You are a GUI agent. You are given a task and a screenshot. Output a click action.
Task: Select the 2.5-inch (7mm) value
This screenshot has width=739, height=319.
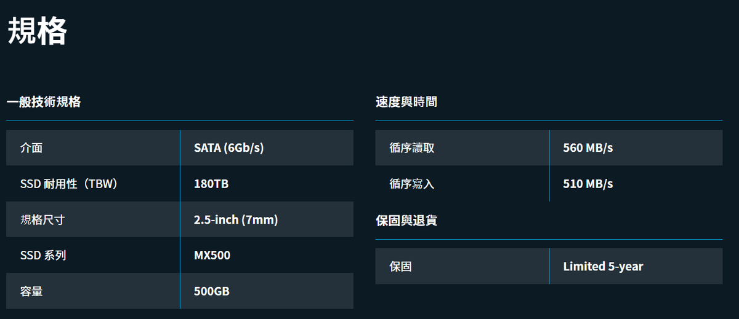click(236, 219)
